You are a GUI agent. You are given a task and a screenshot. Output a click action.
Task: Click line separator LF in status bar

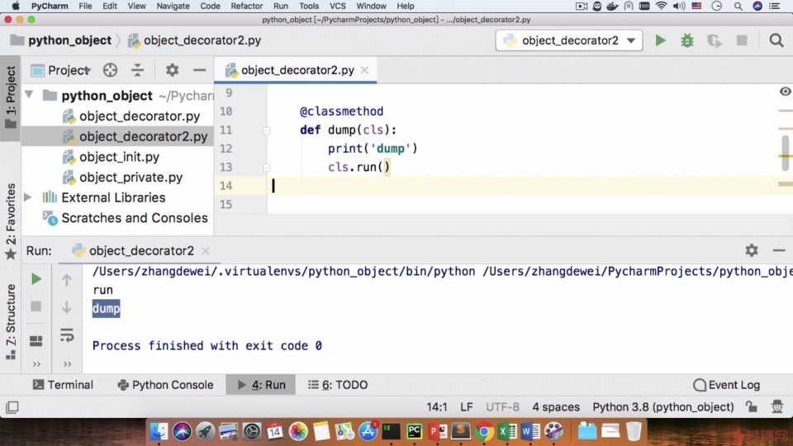[466, 407]
